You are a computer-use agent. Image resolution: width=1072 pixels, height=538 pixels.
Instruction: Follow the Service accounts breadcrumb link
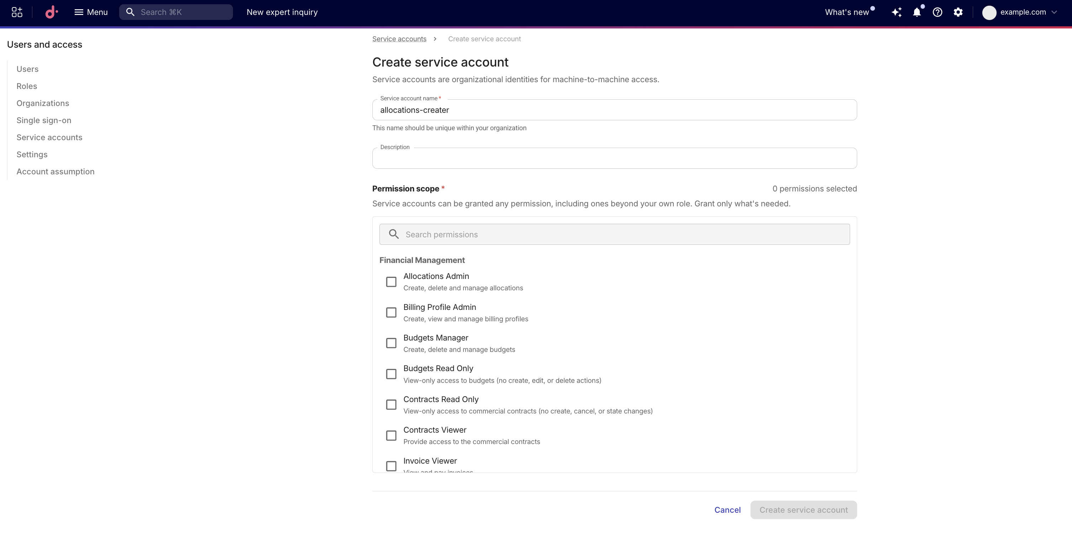tap(399, 39)
